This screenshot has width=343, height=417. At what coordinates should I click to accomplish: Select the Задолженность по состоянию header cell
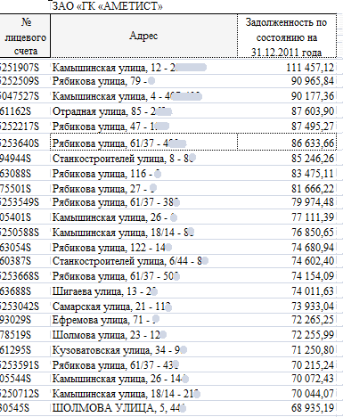[287, 36]
